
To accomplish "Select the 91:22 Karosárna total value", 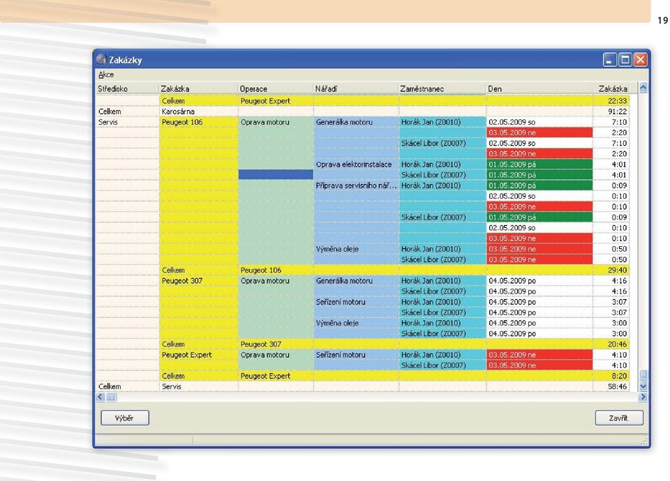I will point(611,112).
